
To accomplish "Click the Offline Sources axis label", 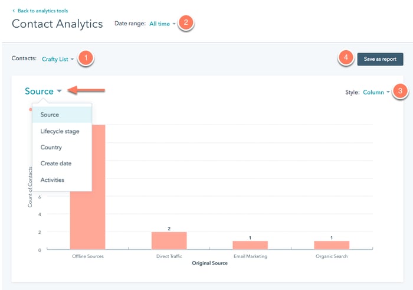I will coord(88,256).
